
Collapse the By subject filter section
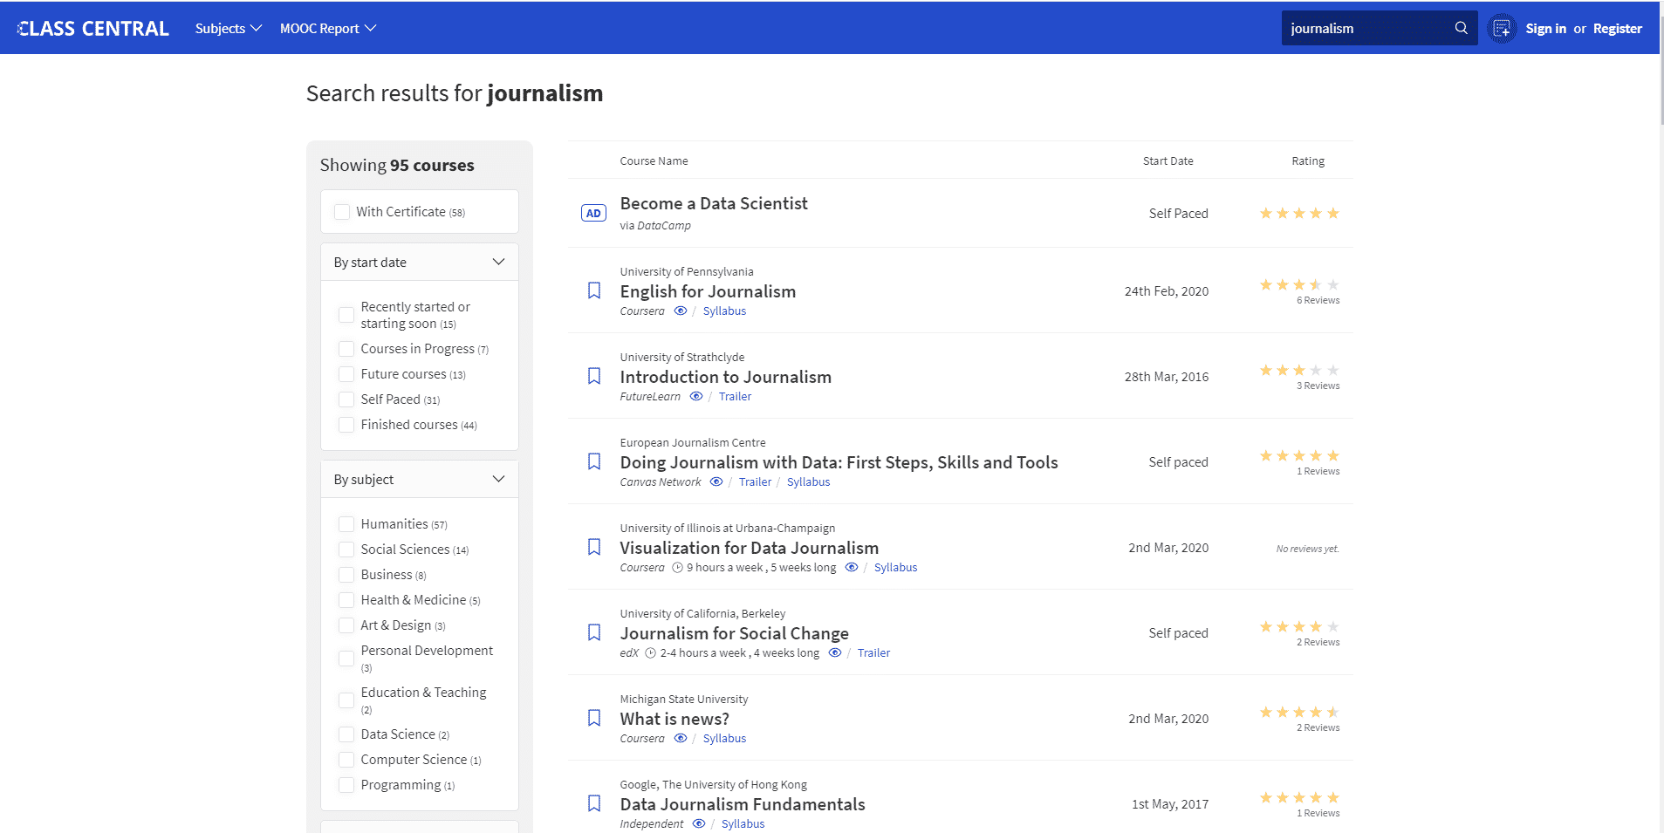[x=420, y=479]
